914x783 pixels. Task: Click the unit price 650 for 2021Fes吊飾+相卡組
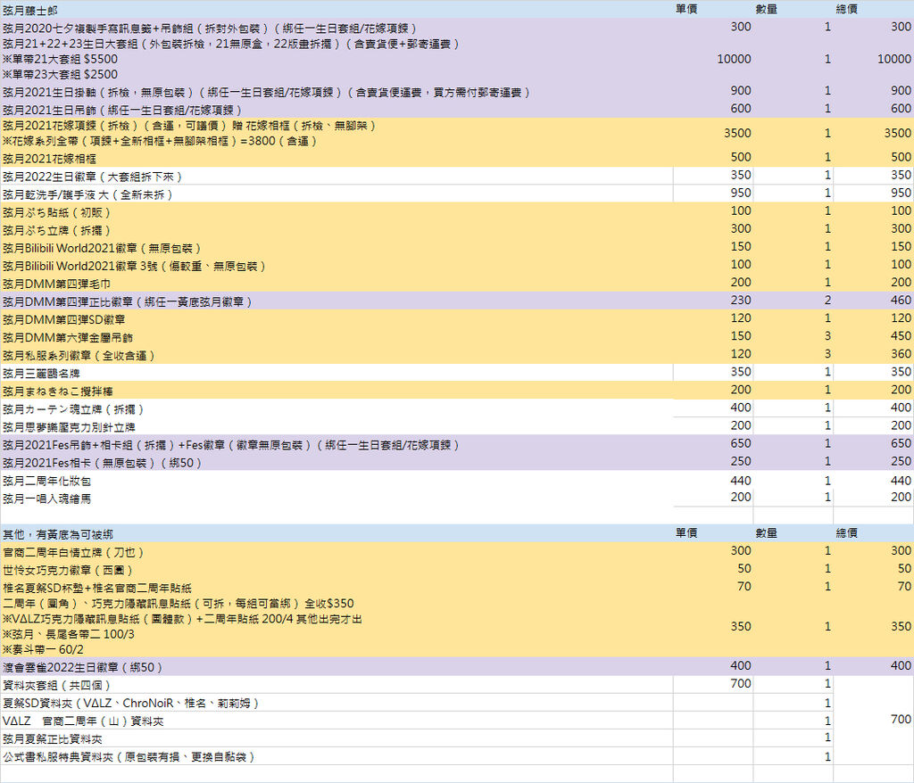click(741, 443)
